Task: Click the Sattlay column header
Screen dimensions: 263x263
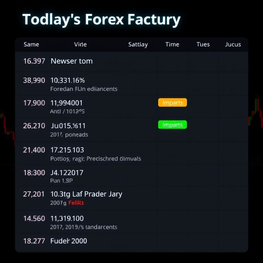Action: tap(138, 45)
